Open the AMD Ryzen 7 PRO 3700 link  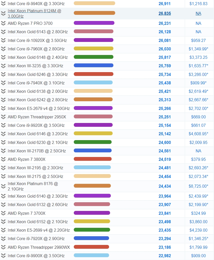(30, 23)
